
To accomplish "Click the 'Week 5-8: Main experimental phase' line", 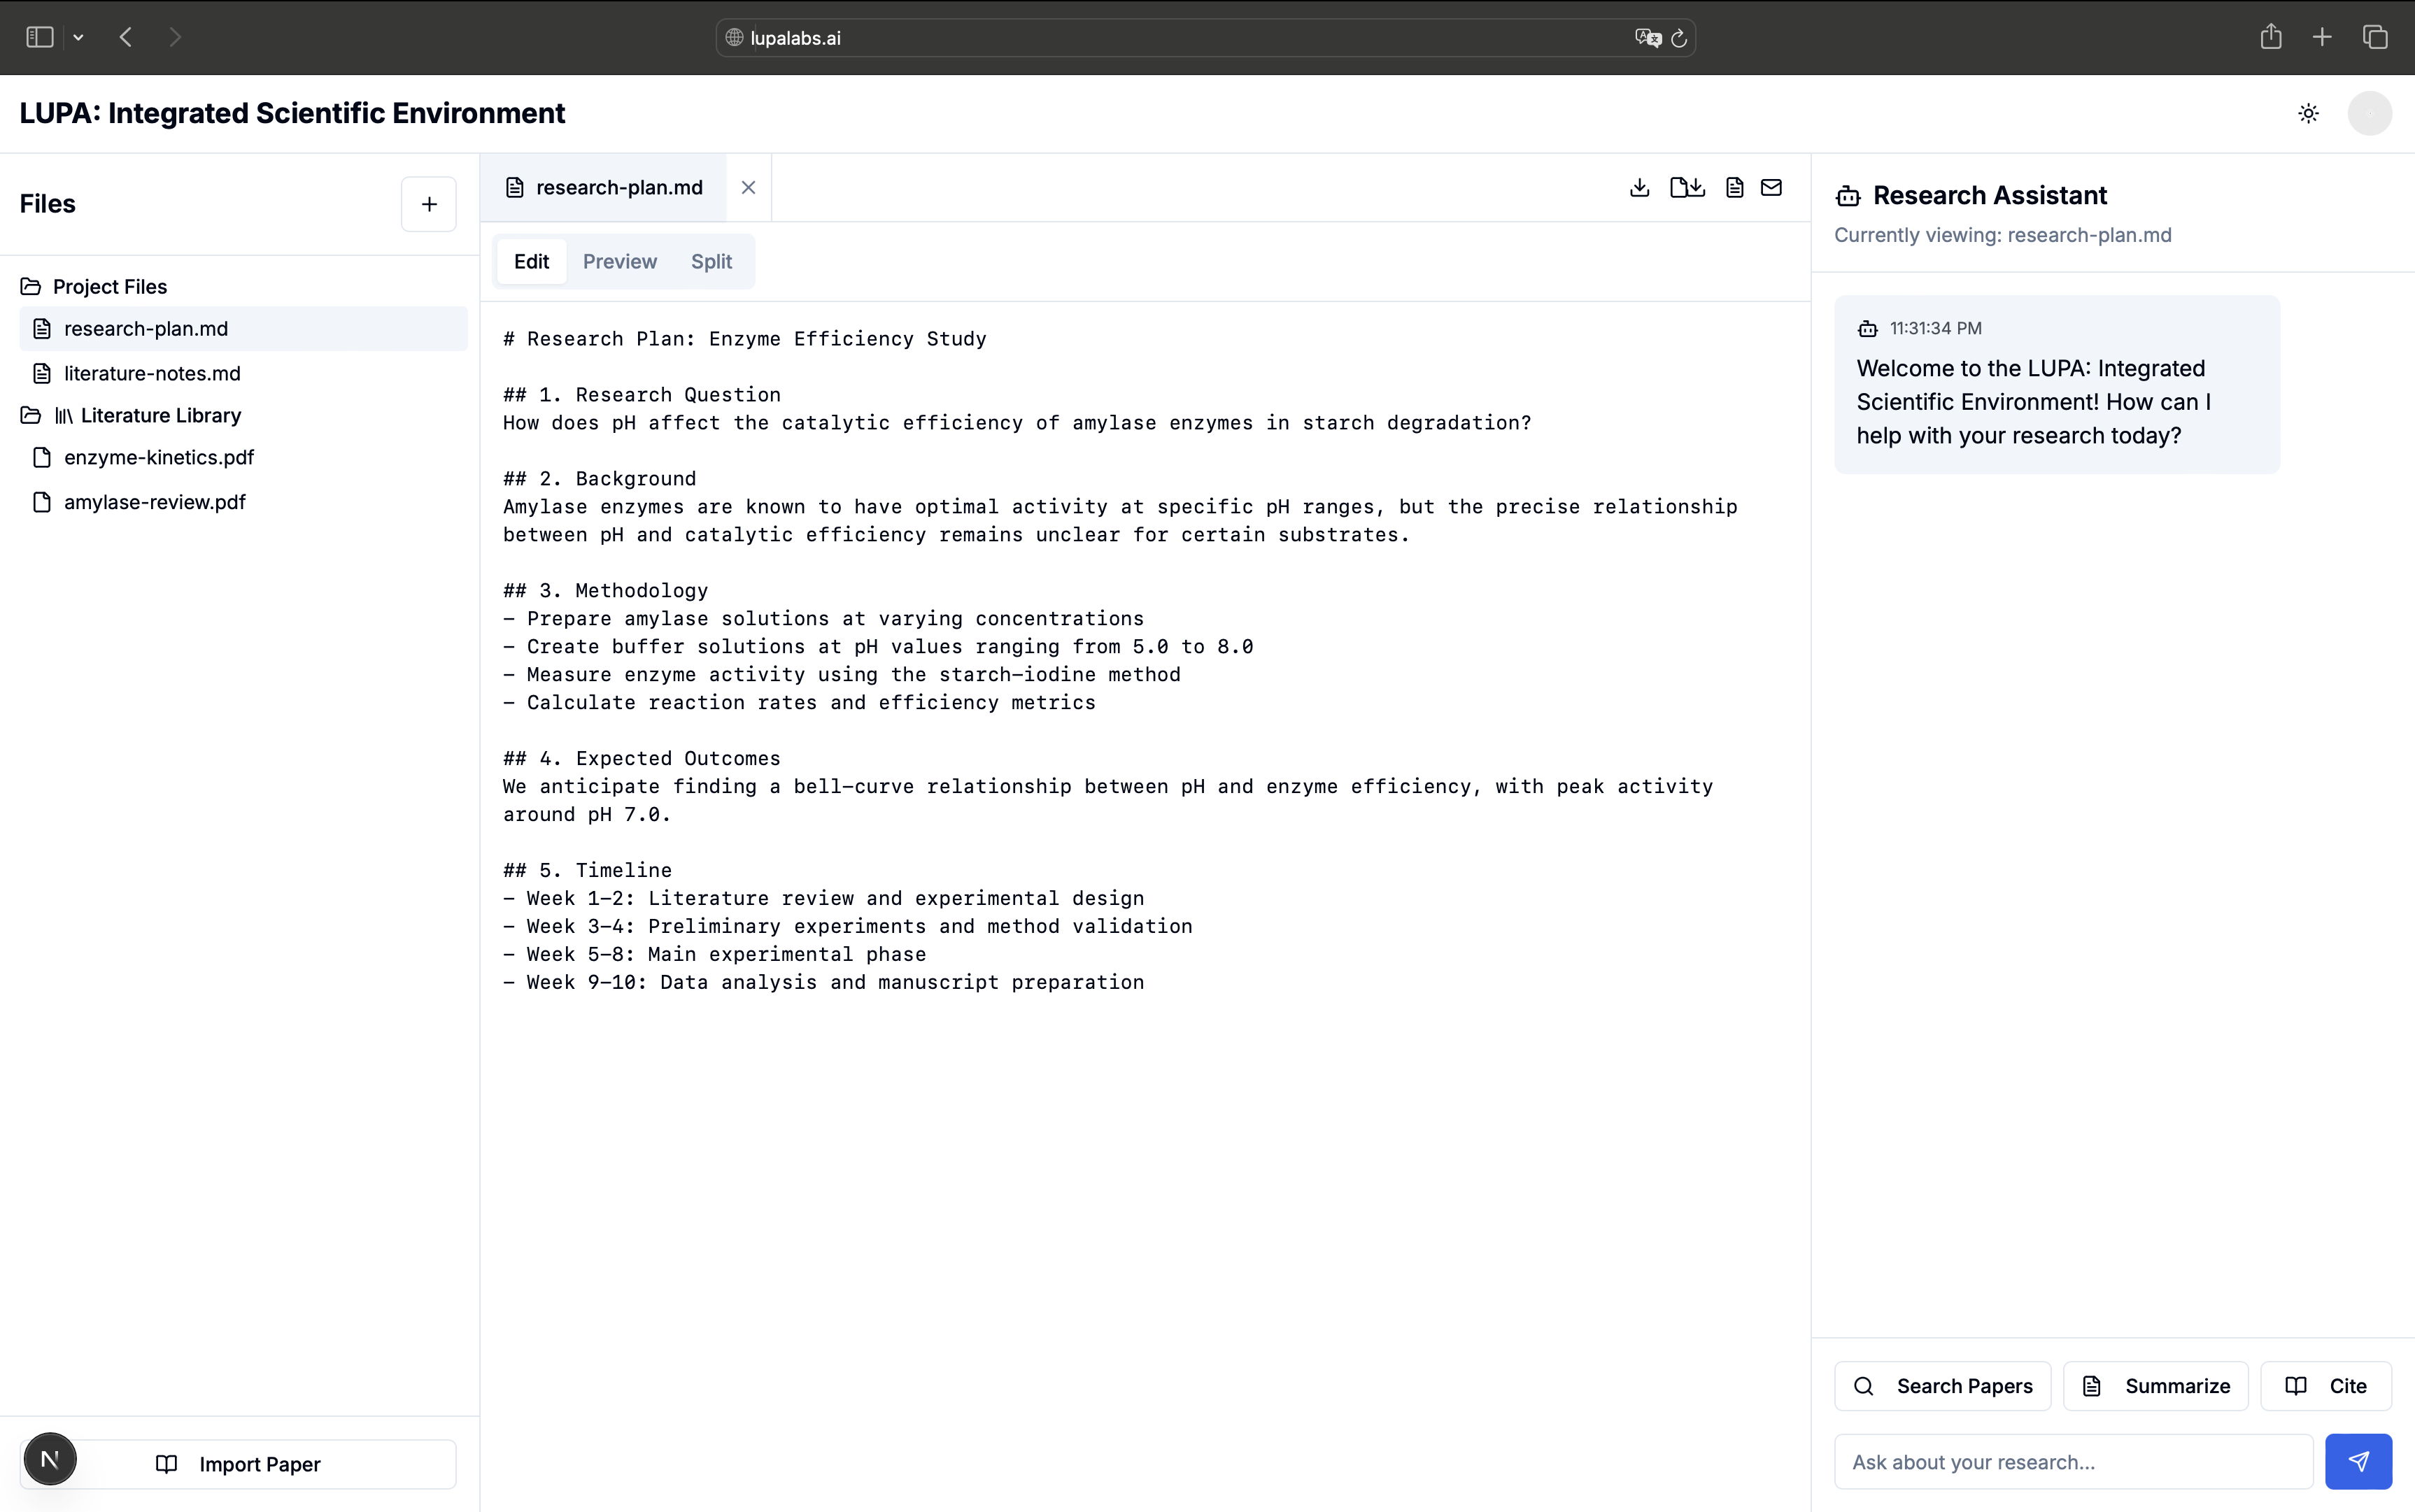I will click(x=714, y=955).
